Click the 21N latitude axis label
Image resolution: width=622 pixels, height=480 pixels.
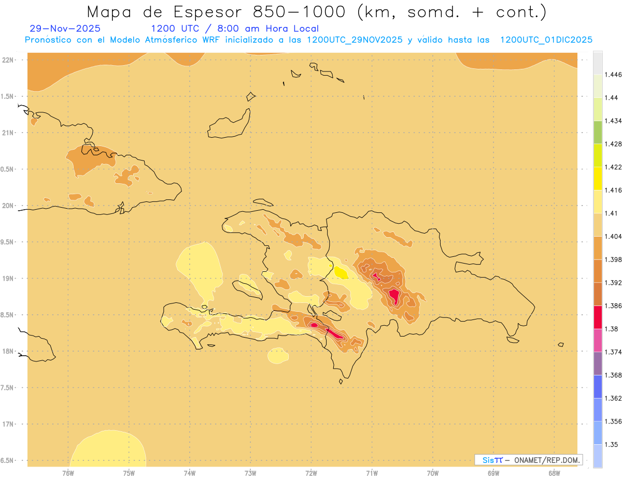(8, 133)
